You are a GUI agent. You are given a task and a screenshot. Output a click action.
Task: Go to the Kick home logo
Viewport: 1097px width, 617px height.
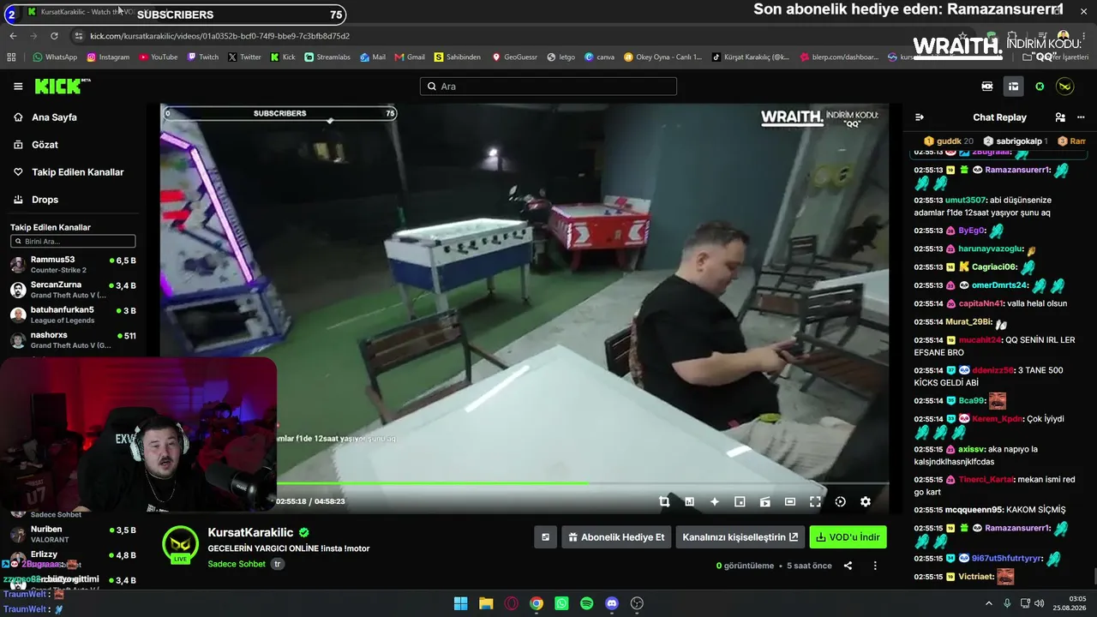63,86
